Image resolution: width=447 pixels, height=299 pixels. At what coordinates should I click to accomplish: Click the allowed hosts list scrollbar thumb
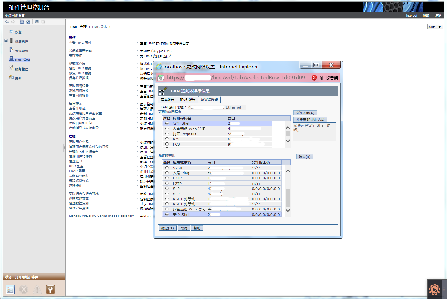(x=288, y=198)
